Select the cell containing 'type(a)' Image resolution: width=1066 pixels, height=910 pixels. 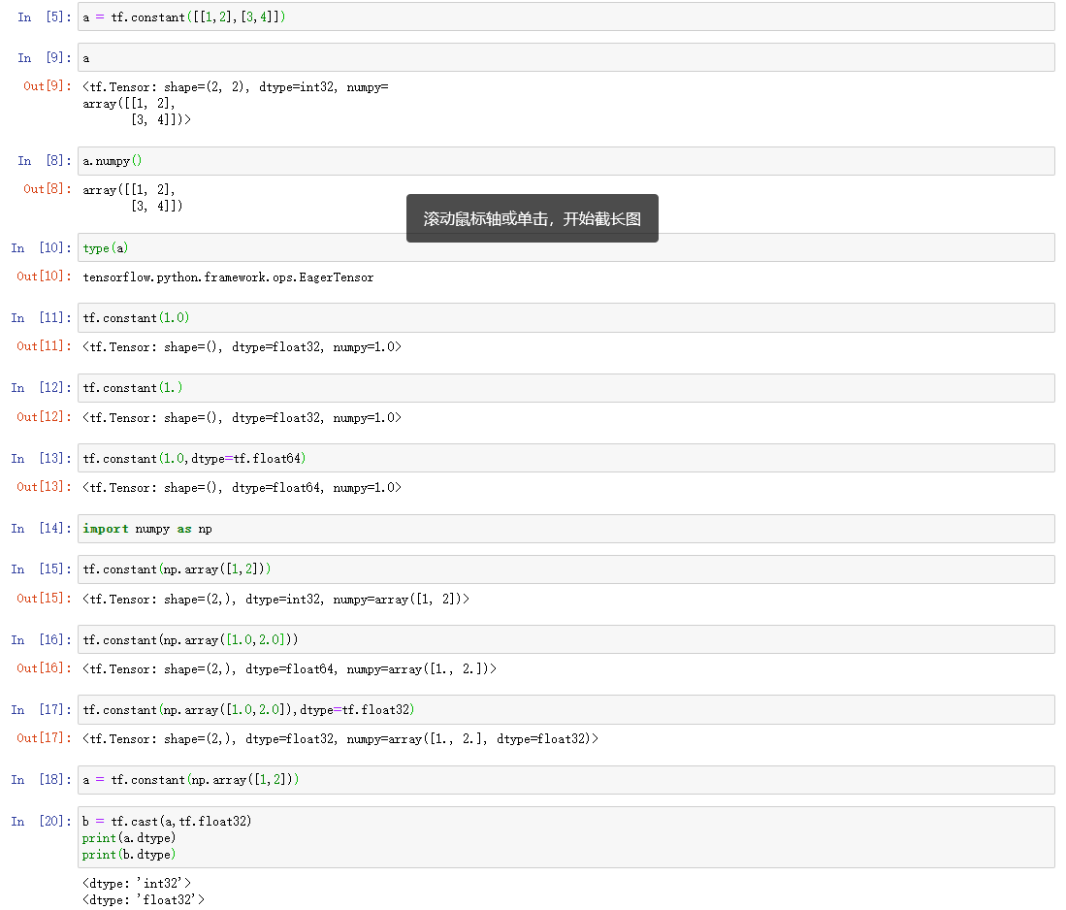(565, 248)
